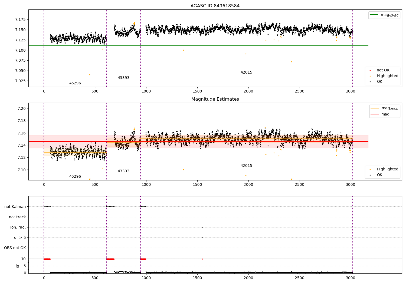Screen dimensions: 406x284
Task: Select the red "not OK" legend marker
Action: coord(370,70)
